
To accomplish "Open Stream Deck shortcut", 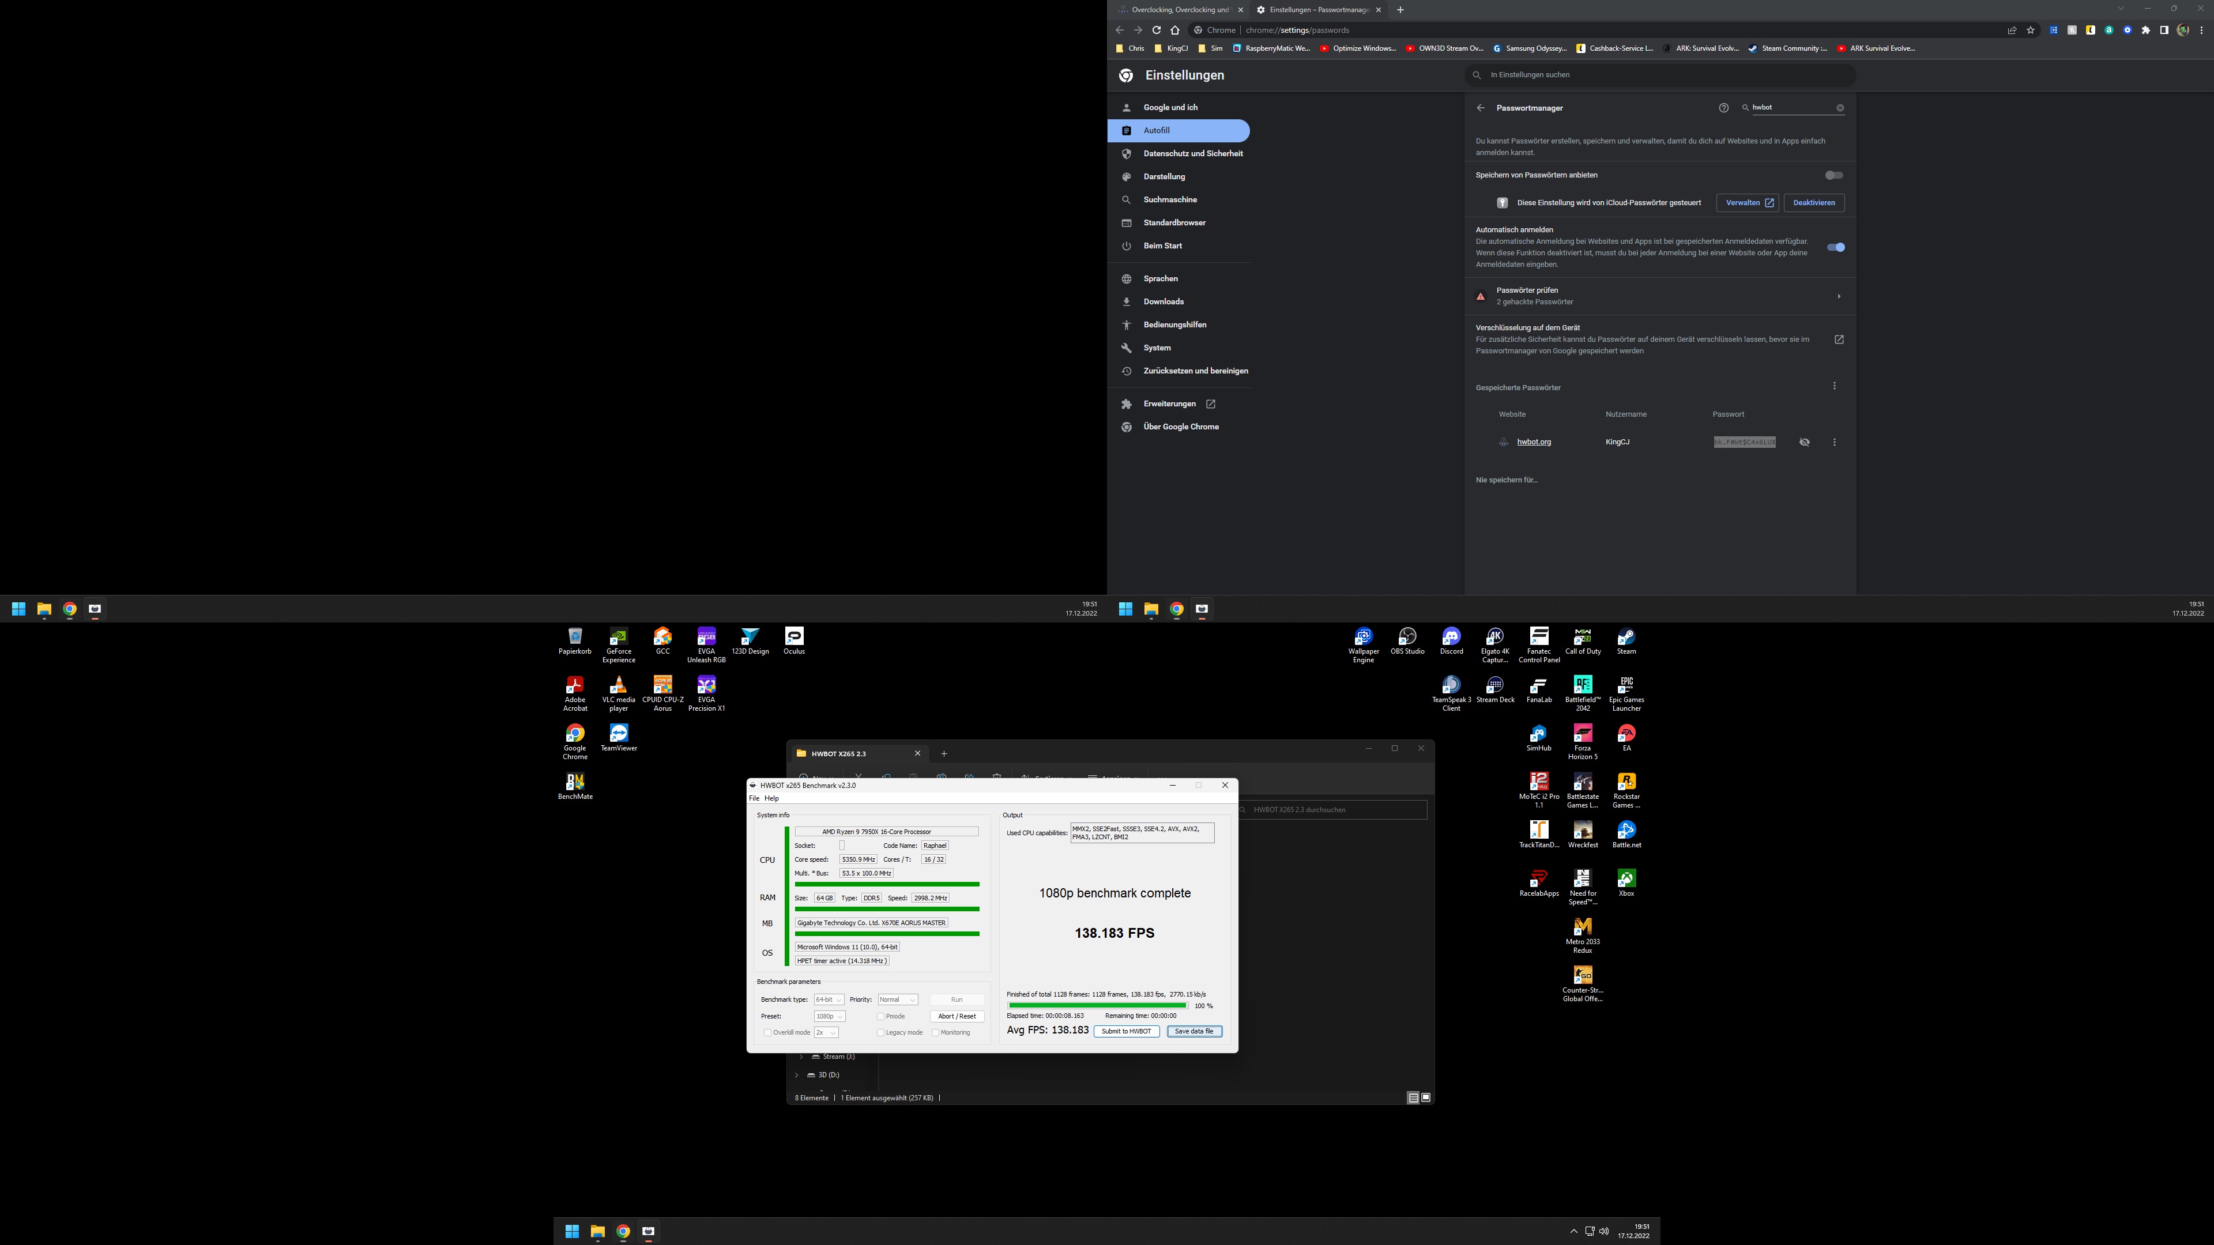I will coord(1496,689).
